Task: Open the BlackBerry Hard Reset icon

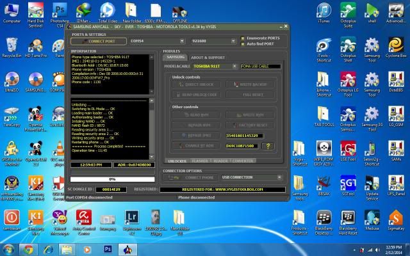Action: pyautogui.click(x=348, y=223)
